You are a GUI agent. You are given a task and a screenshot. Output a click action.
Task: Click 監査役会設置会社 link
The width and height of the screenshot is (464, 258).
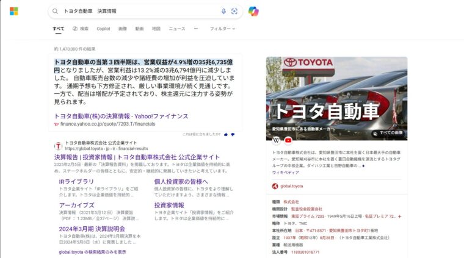coord(306,209)
